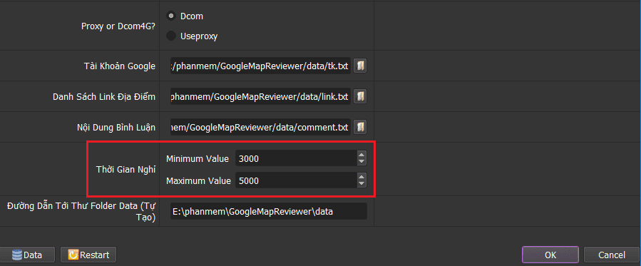Browse file for Tài Khoản Google field
Viewport: 641px width, 266px height.
(360, 66)
